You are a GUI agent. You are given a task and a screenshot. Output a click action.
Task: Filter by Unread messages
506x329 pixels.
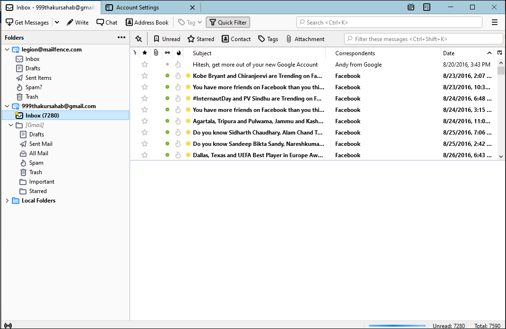[166, 39]
